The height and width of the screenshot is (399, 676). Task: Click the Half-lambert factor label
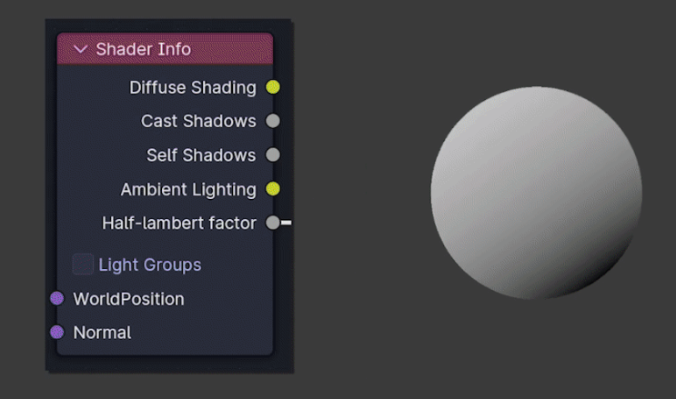179,224
